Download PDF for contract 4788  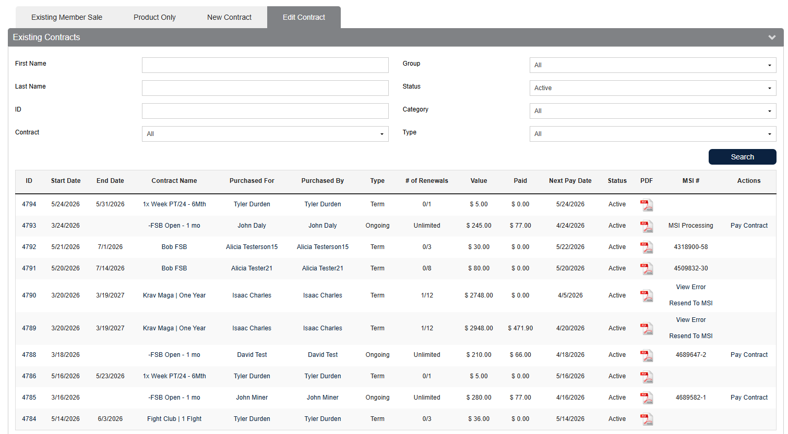click(x=647, y=355)
